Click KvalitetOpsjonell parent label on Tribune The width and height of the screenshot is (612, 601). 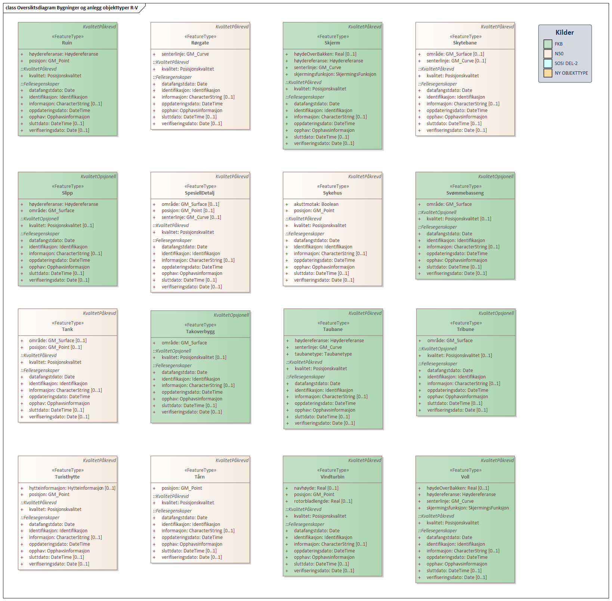click(496, 313)
